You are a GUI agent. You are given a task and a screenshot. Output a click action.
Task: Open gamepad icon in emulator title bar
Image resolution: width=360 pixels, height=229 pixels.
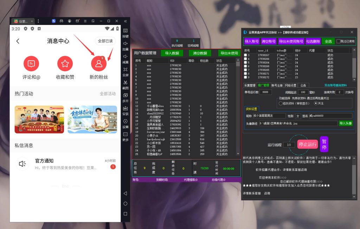(x=62, y=21)
